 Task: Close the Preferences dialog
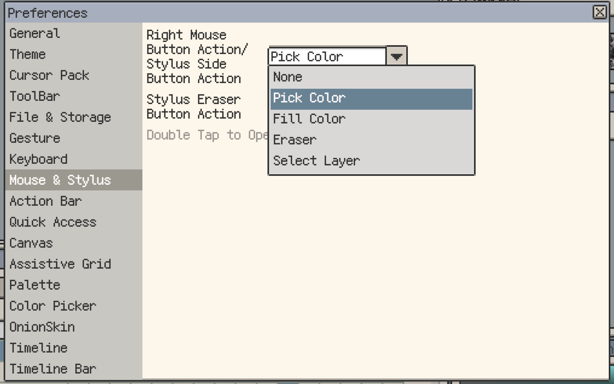[x=599, y=12]
